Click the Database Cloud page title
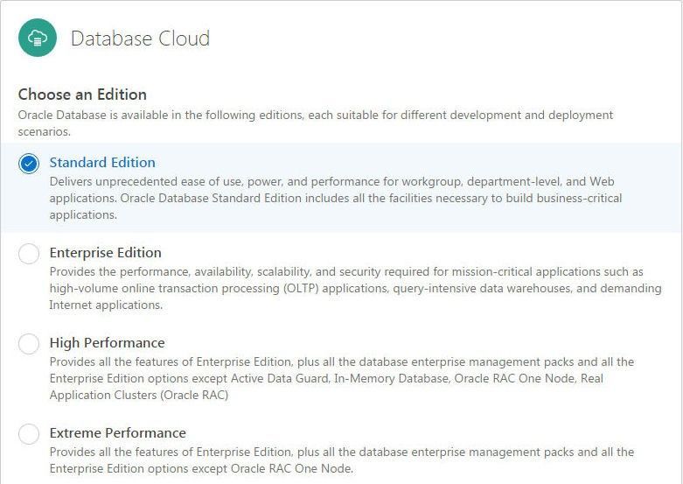This screenshot has width=683, height=484. pyautogui.click(x=140, y=39)
